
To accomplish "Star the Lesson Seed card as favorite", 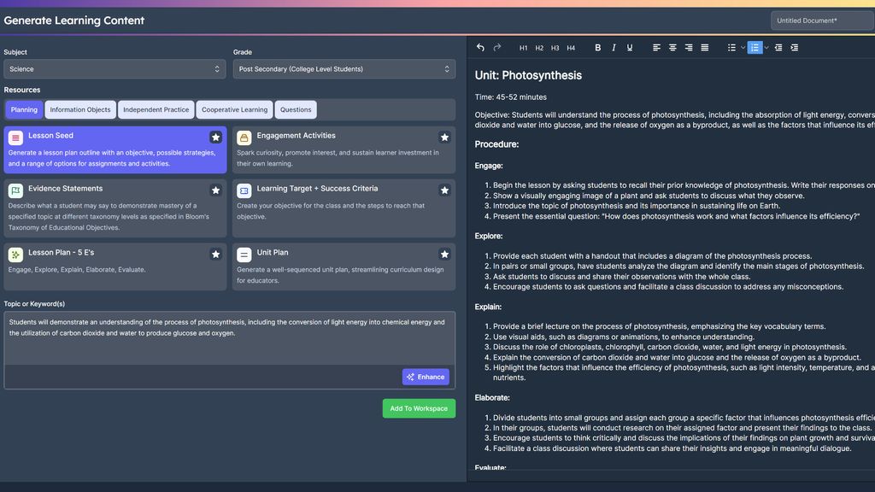I will click(215, 136).
